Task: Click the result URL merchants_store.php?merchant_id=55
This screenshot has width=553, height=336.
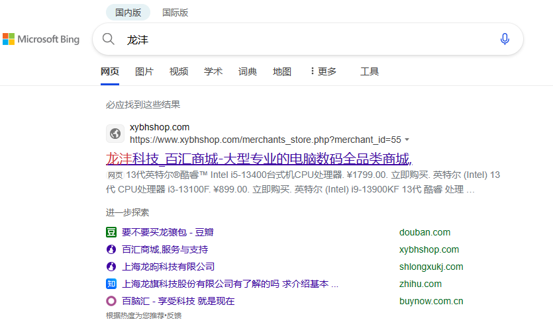Action: (x=265, y=140)
